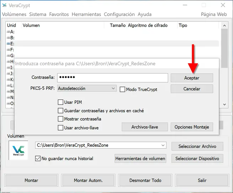
Task: Open the Configuración menu
Action: click(119, 14)
